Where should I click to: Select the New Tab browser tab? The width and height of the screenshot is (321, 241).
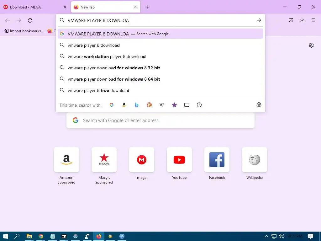[x=106, y=7]
